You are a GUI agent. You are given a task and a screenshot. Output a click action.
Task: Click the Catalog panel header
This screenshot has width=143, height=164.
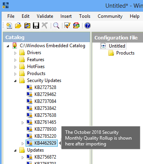point(47,38)
